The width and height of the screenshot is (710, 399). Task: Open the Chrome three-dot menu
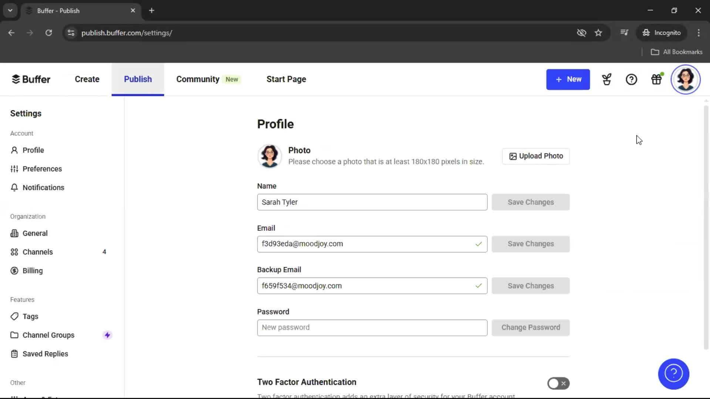coord(699,33)
